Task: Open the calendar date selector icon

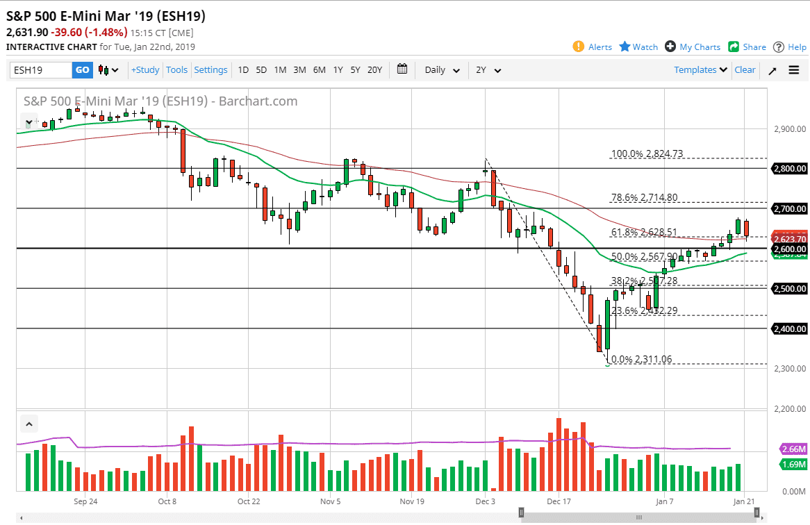Action: (402, 69)
